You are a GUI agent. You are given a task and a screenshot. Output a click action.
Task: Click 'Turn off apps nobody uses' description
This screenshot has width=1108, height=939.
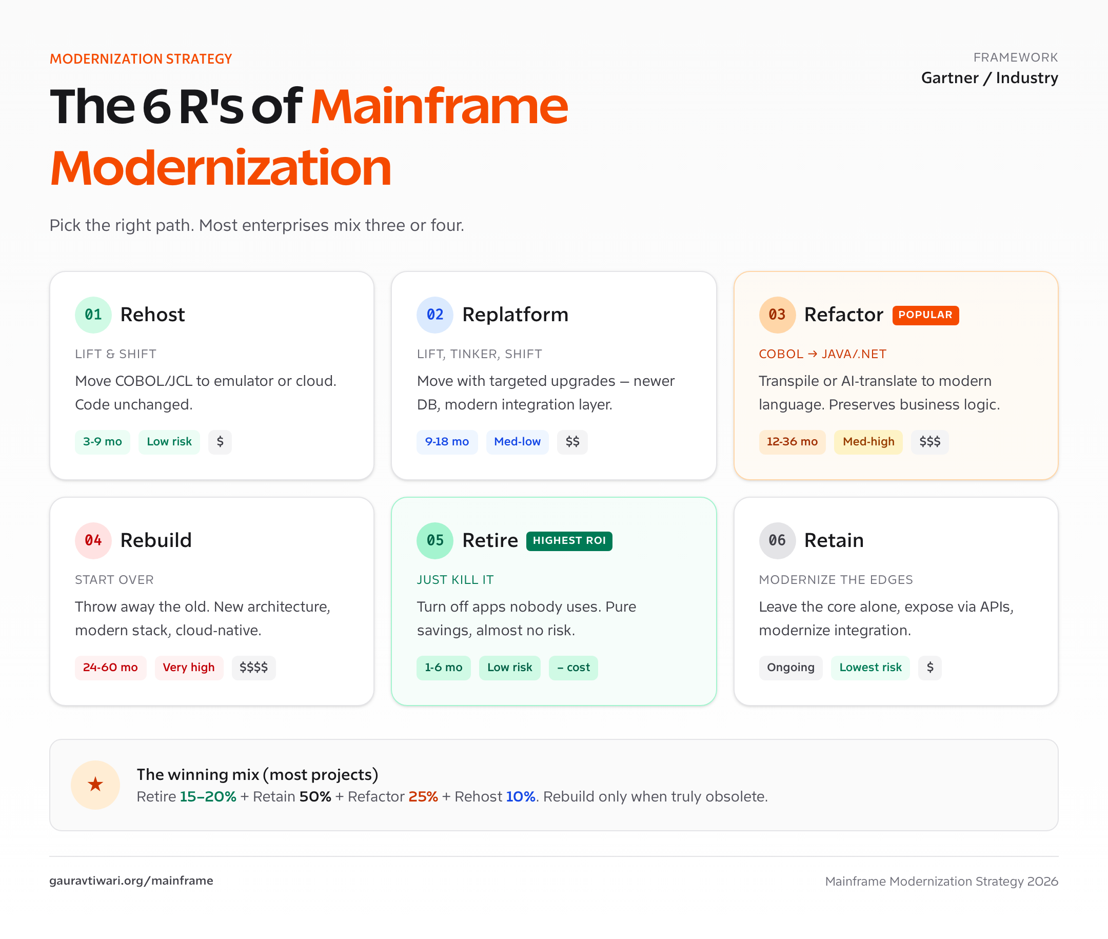tap(526, 618)
